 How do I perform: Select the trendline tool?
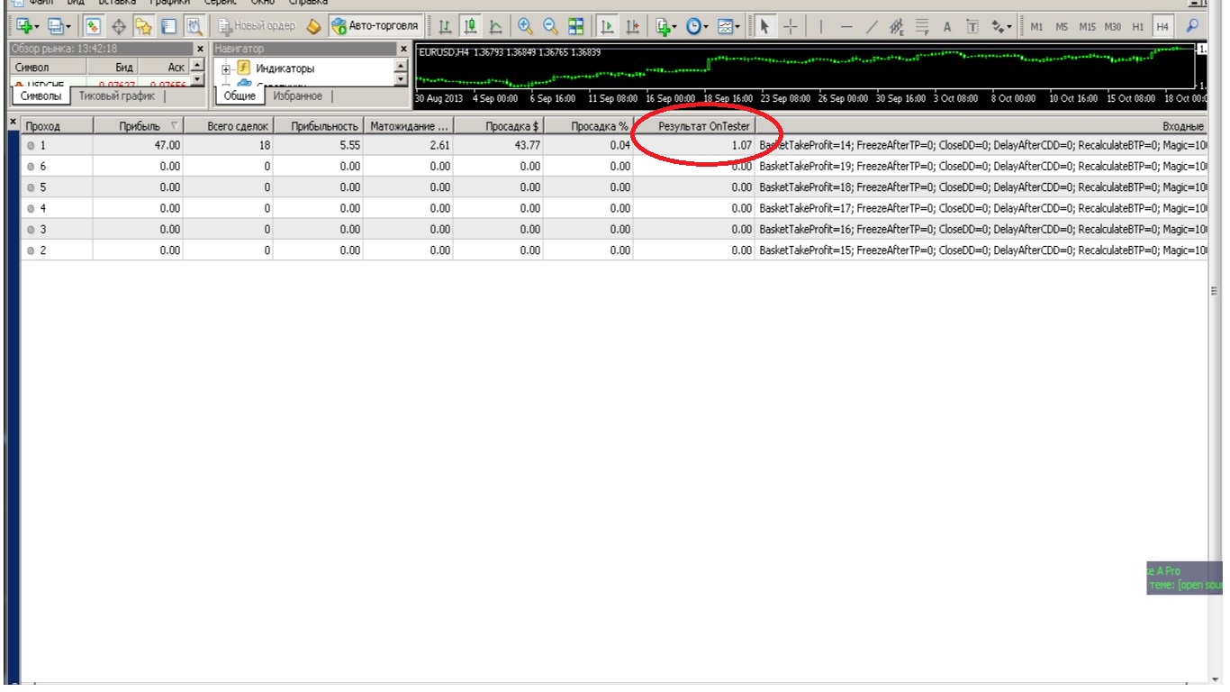tap(872, 26)
